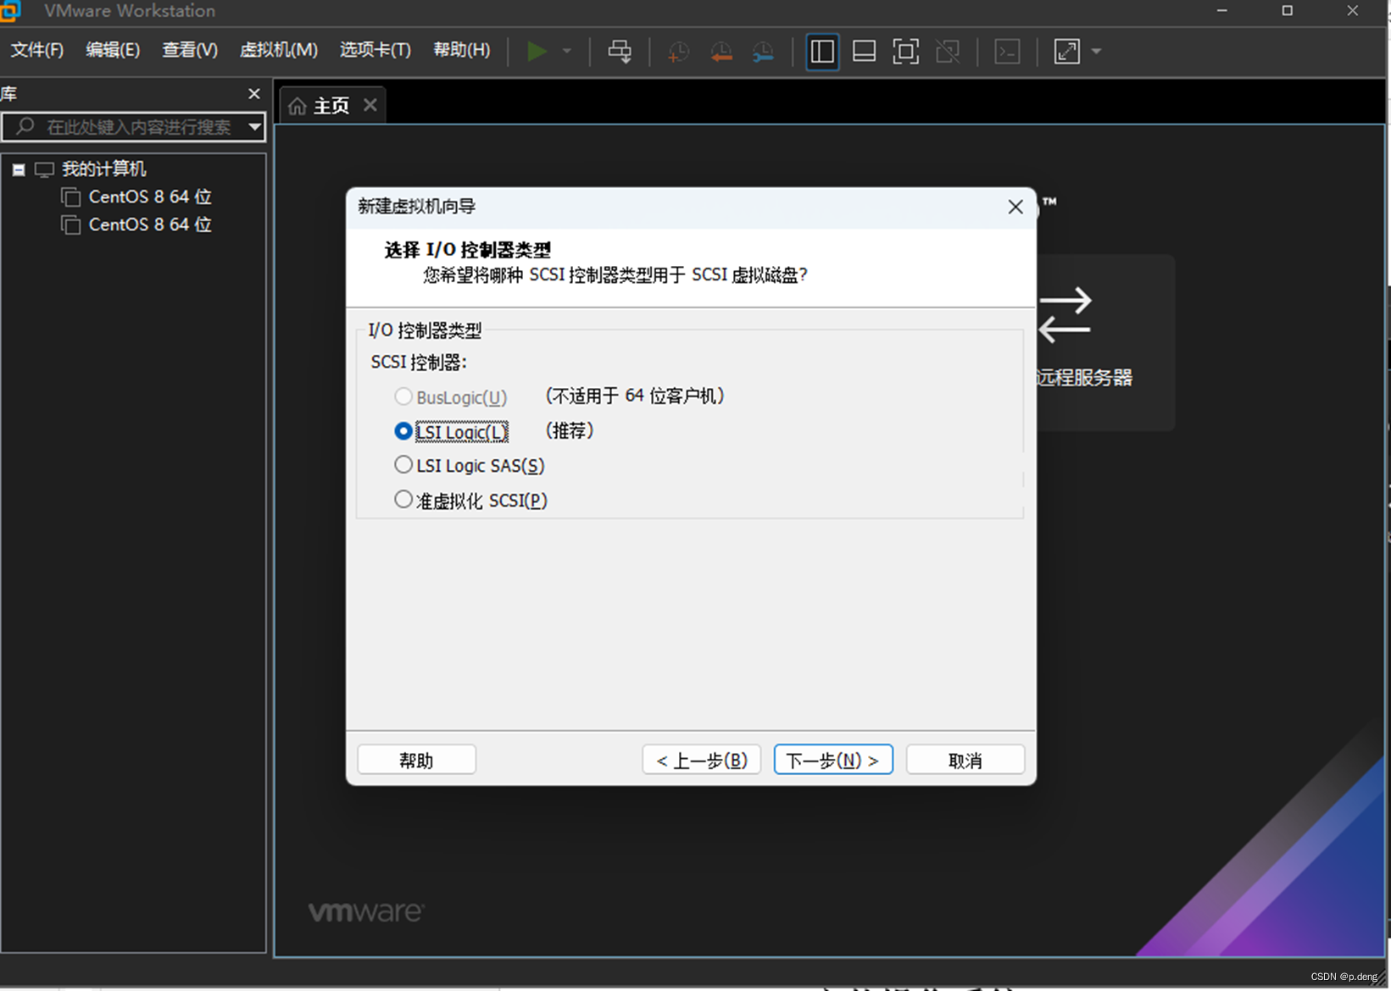
Task: Open the 查看(V) menu
Action: coord(190,50)
